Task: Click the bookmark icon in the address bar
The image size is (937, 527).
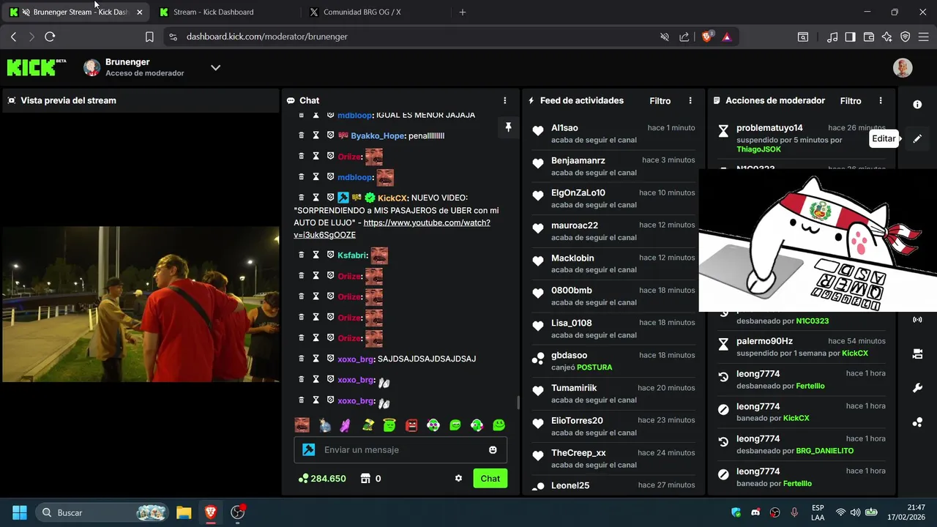Action: tap(149, 37)
